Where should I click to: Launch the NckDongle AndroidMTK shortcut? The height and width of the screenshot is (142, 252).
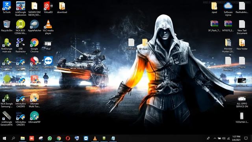7,82
